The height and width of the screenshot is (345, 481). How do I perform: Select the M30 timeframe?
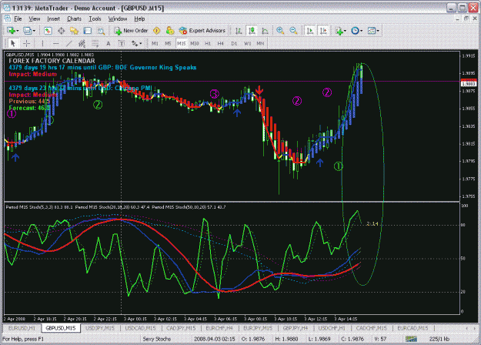click(195, 44)
